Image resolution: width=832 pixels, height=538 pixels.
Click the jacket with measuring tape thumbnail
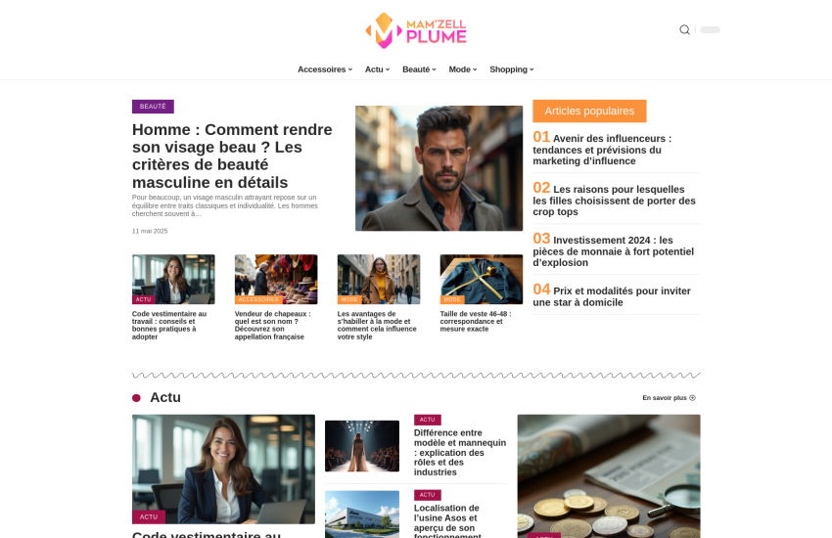pyautogui.click(x=482, y=280)
